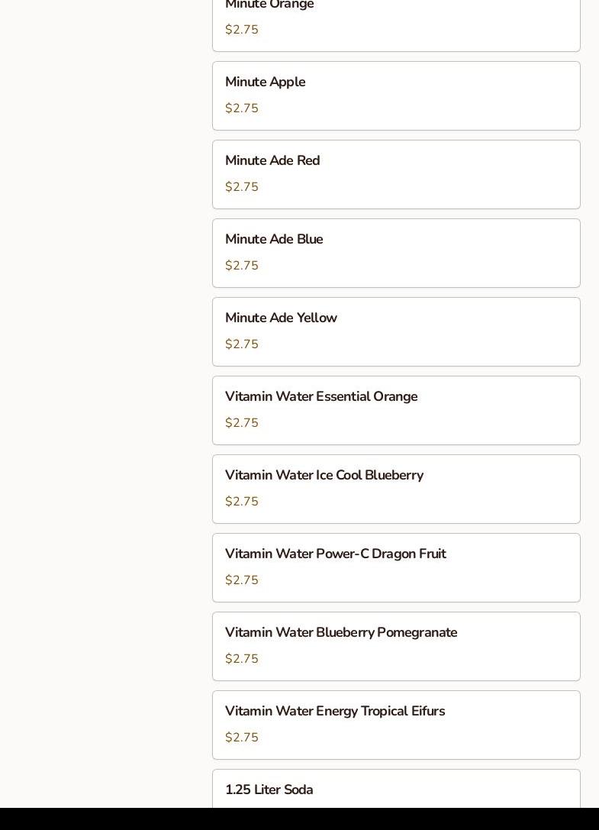This screenshot has height=830, width=599.
Task: Select Vitamin Water Blueberry Pomegranate
Action: point(396,646)
